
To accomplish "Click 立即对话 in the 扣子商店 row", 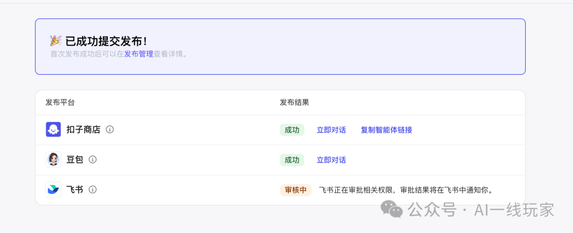I will 331,130.
